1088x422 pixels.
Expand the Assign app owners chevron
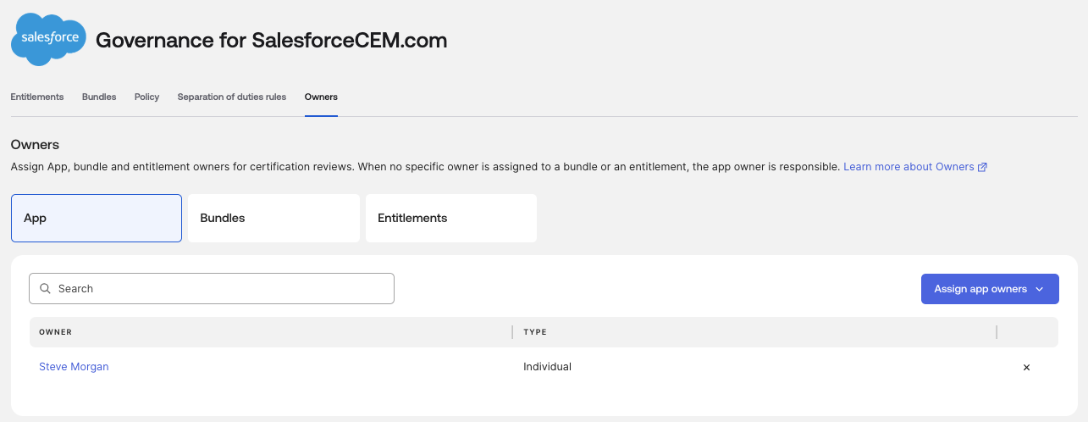tap(1040, 289)
